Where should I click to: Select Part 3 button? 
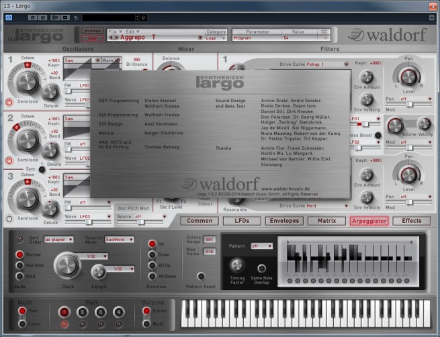(101, 312)
